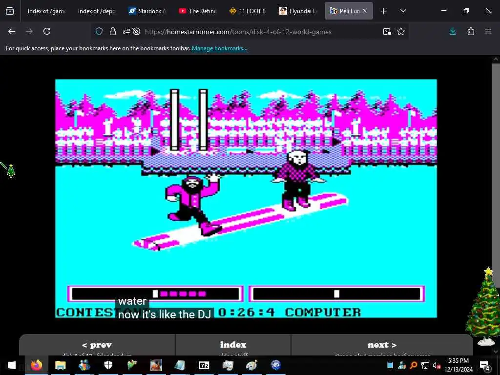Switch to the 'Index of /gam' tab

tap(46, 11)
